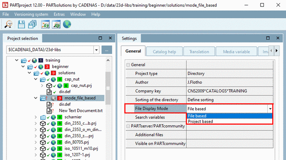This screenshot has width=286, height=160.
Task: Click the Company key value field
Action: 230,91
